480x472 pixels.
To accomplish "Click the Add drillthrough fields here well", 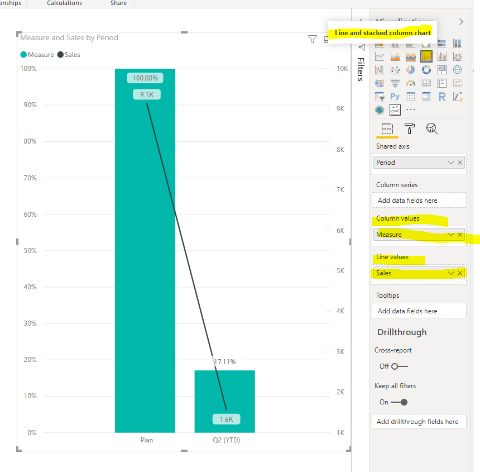I will click(419, 422).
